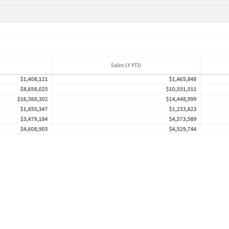Screen dimensions: 229x229
Task: Click the empty cell right of $4,529,744
Action: [x=215, y=129]
